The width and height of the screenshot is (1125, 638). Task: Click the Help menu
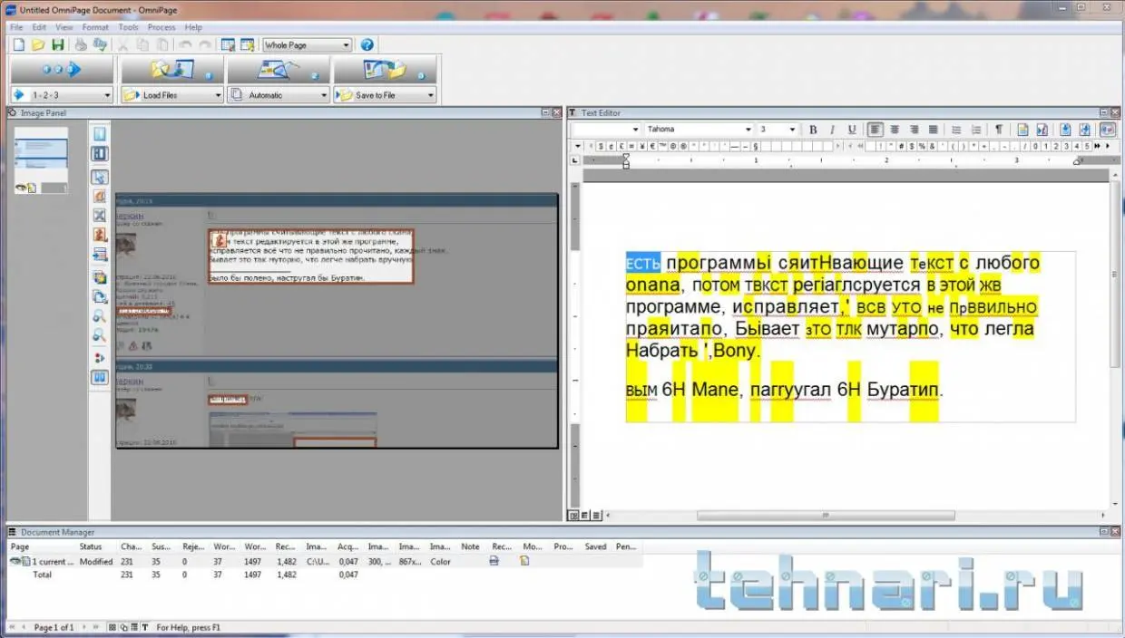[x=193, y=27]
